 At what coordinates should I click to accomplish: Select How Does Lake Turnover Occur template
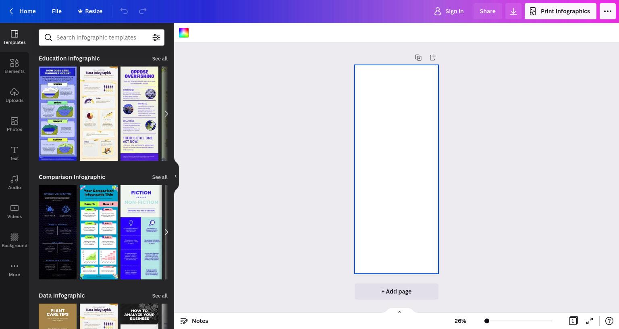58,114
